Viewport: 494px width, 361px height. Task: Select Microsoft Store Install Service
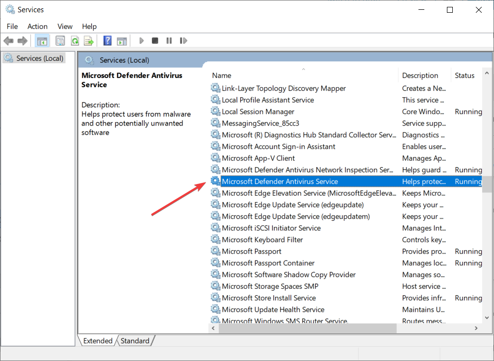(269, 298)
